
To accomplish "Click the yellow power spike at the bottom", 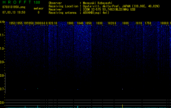I will 122,106.
